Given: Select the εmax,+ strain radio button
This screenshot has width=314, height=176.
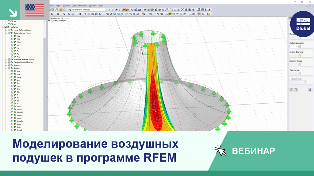Looking at the screenshot, I should click(x=12, y=107).
